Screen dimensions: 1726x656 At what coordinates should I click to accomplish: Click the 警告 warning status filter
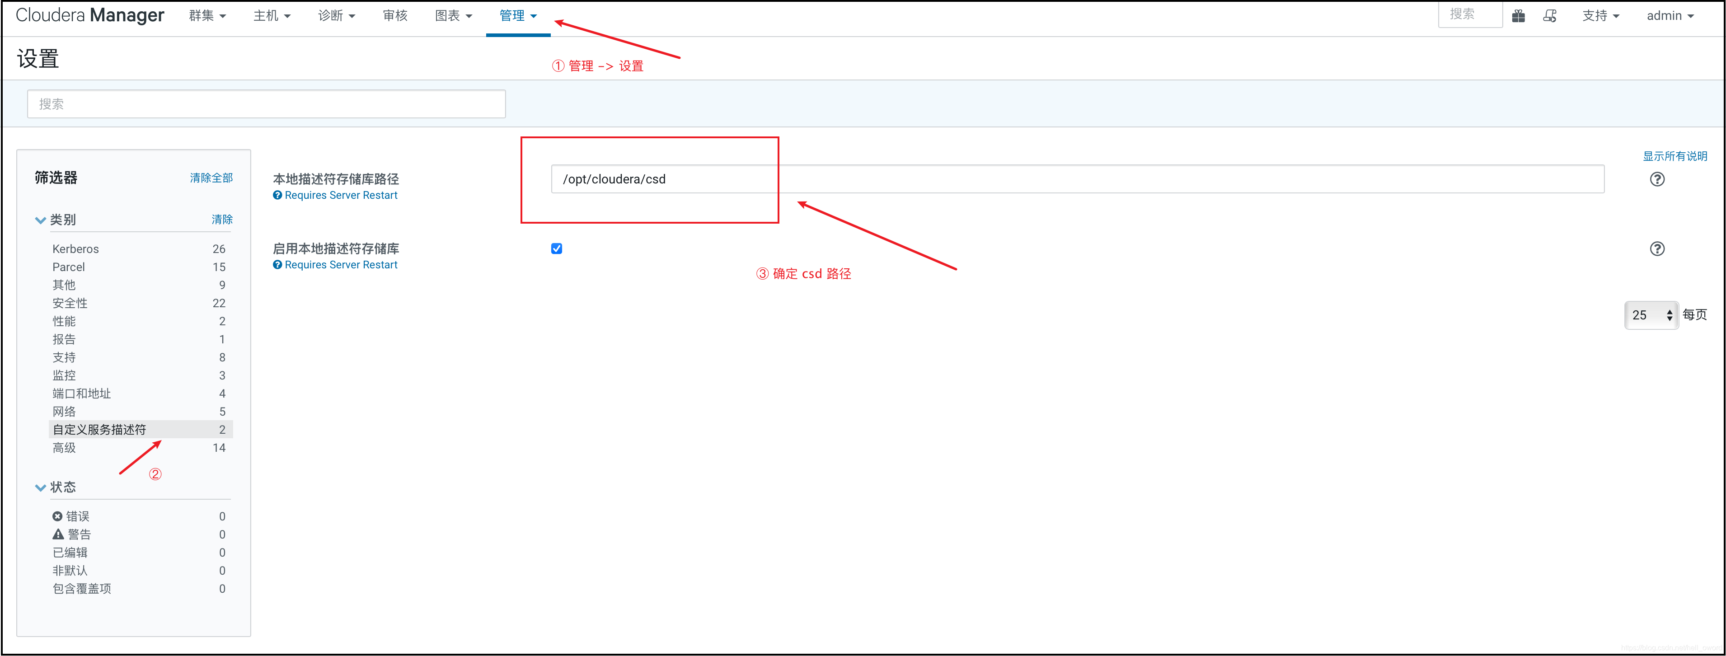tap(79, 534)
